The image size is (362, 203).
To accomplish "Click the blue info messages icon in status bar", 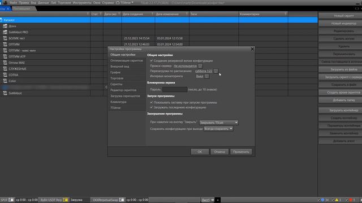I will point(323,200).
